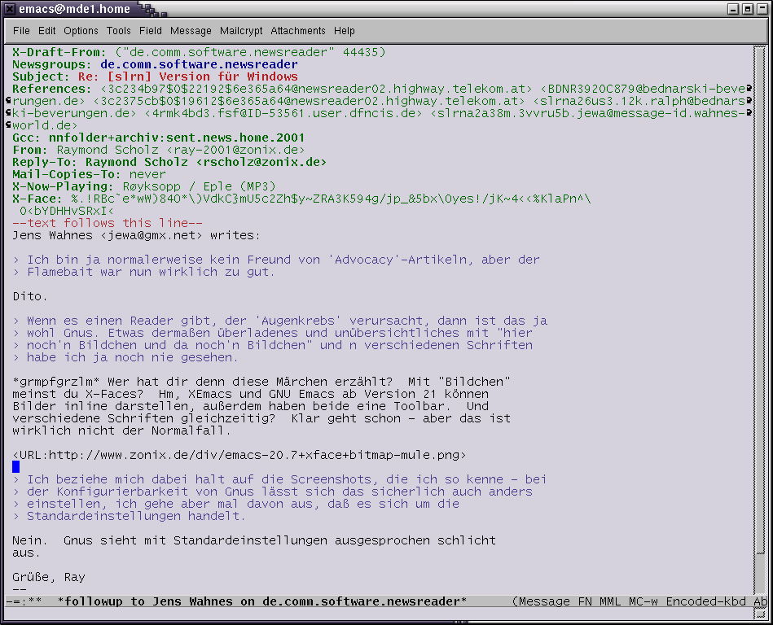Click the number 44435 in X-Draft-From
The width and height of the screenshot is (773, 625).
pos(360,52)
